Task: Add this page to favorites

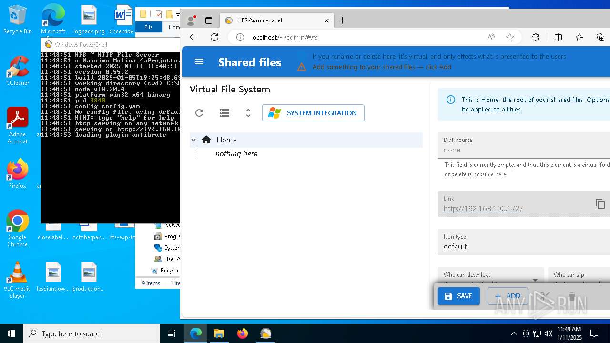Action: (510, 37)
